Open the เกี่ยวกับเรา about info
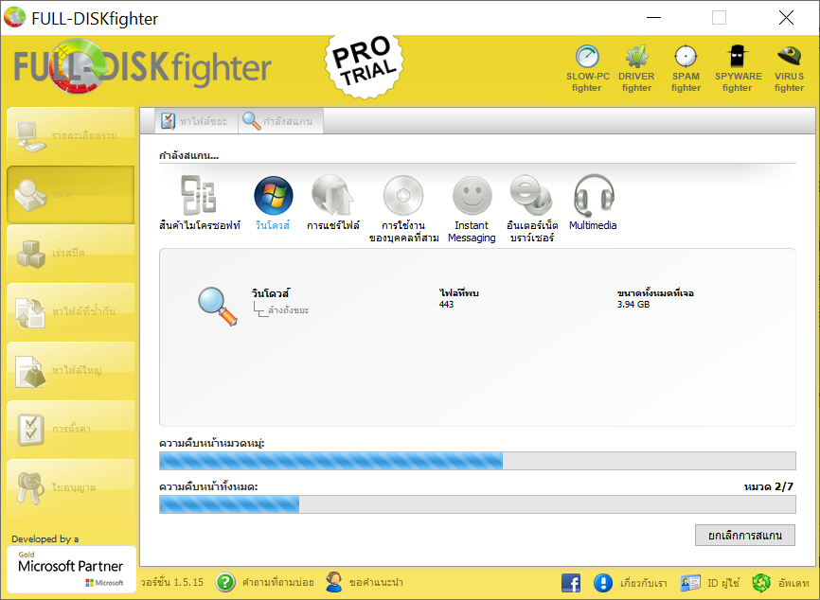Image resolution: width=820 pixels, height=600 pixels. pyautogui.click(x=631, y=582)
